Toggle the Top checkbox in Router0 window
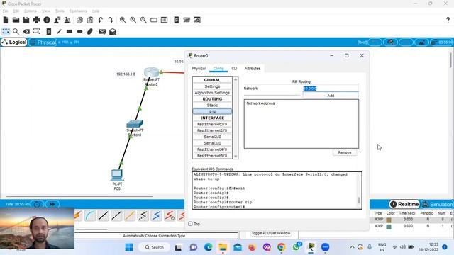454x255 pixels. 190,224
